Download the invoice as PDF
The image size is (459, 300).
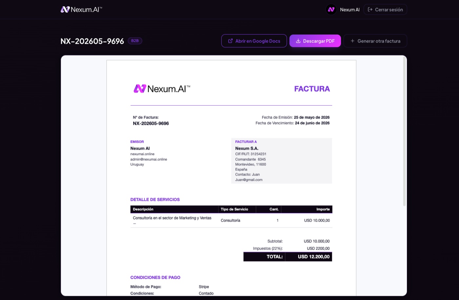(315, 41)
